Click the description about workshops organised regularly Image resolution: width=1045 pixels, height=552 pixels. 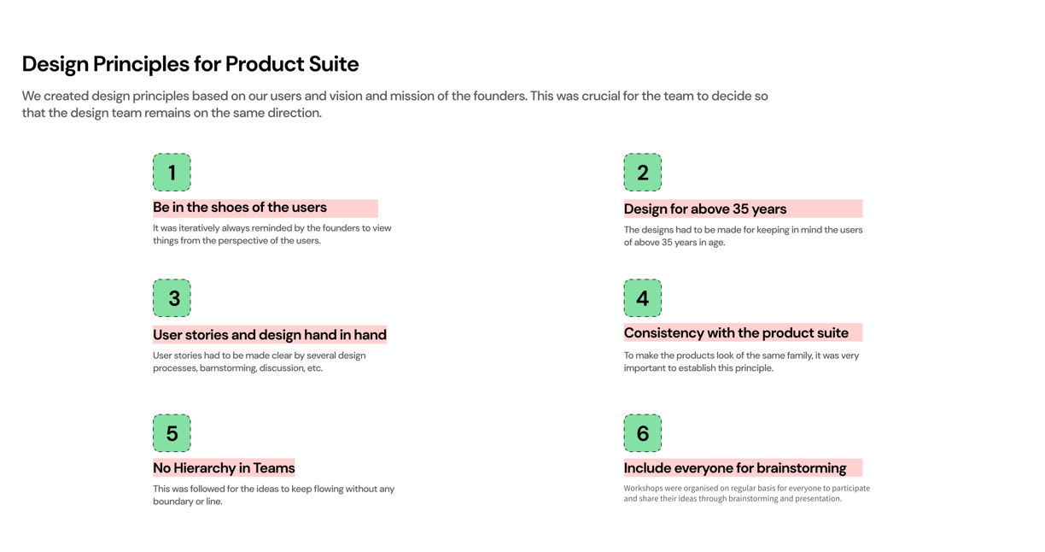[746, 493]
